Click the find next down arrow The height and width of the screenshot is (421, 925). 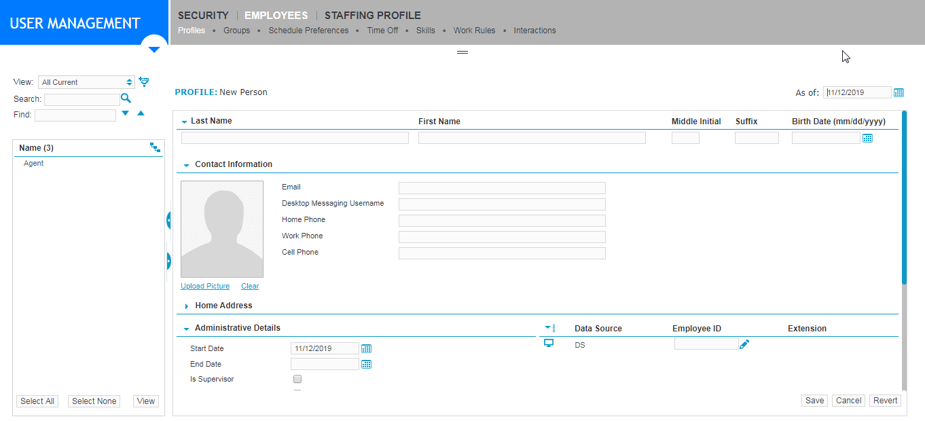[125, 113]
